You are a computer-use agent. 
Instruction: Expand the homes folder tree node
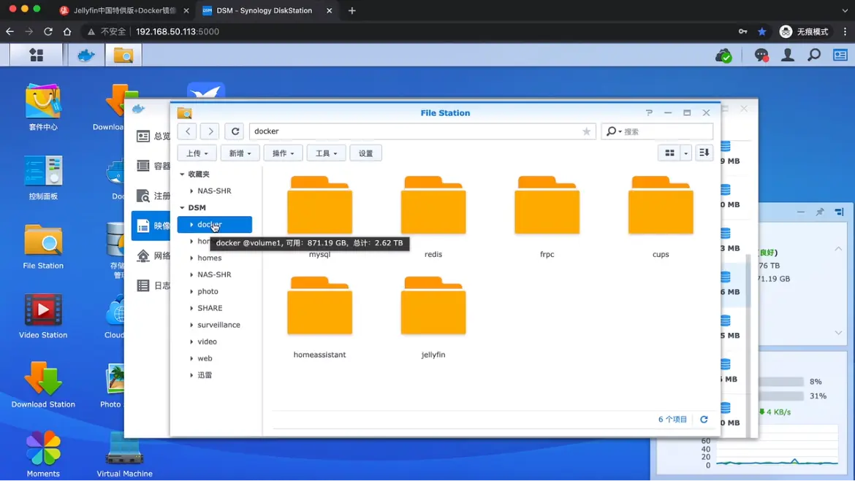pyautogui.click(x=191, y=258)
